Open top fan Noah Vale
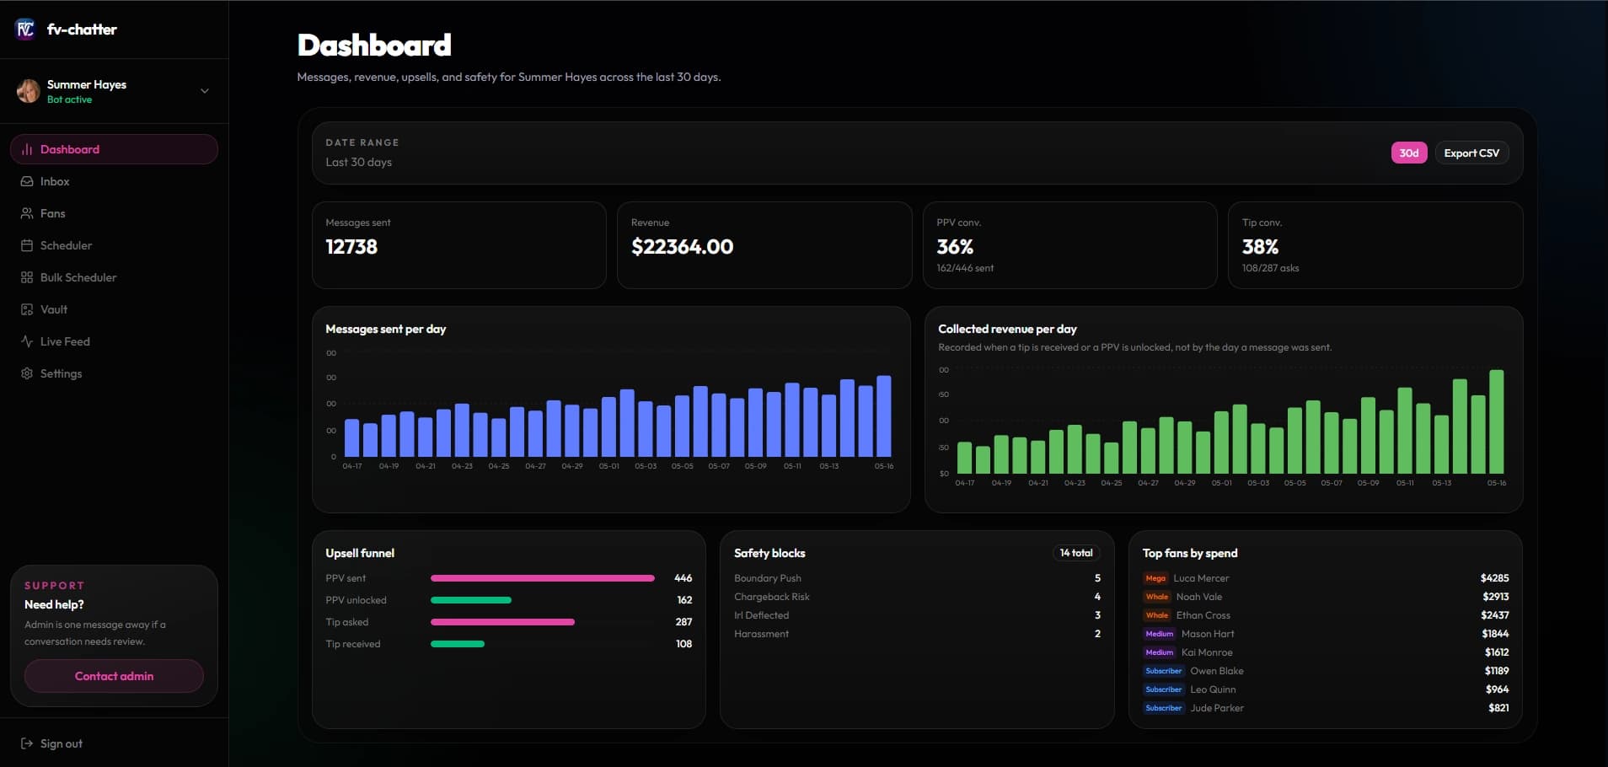Image resolution: width=1608 pixels, height=767 pixels. coord(1199,597)
